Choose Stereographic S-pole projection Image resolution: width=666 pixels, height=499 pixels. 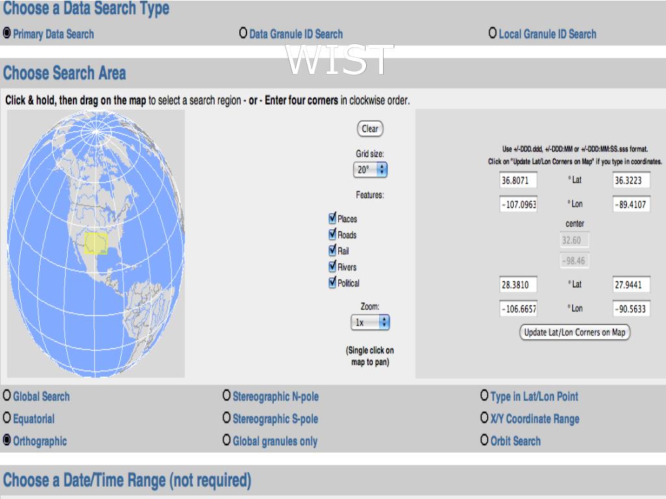pyautogui.click(x=227, y=418)
